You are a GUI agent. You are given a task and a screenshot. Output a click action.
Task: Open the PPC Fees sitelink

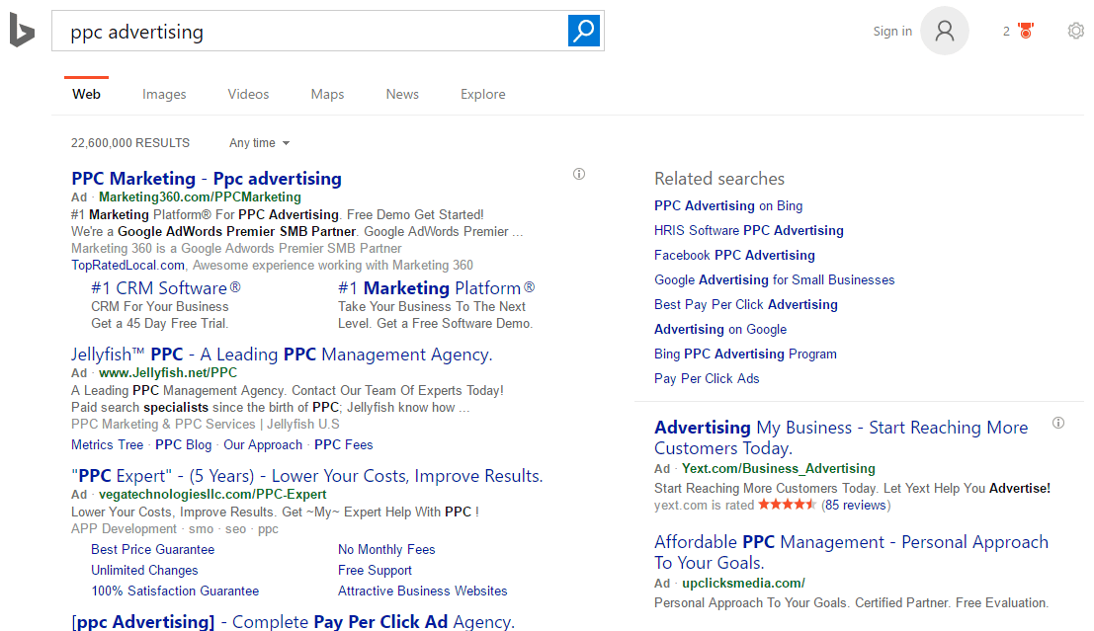point(343,444)
